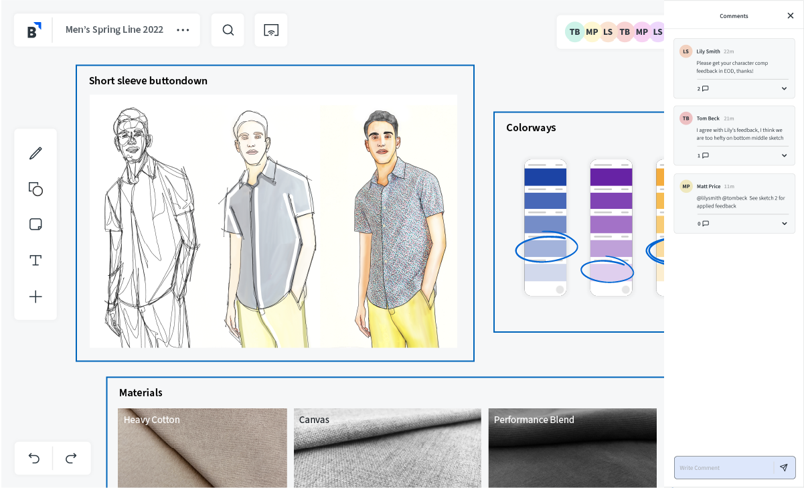
Task: Click the Tom Beck commenter name
Action: point(708,118)
